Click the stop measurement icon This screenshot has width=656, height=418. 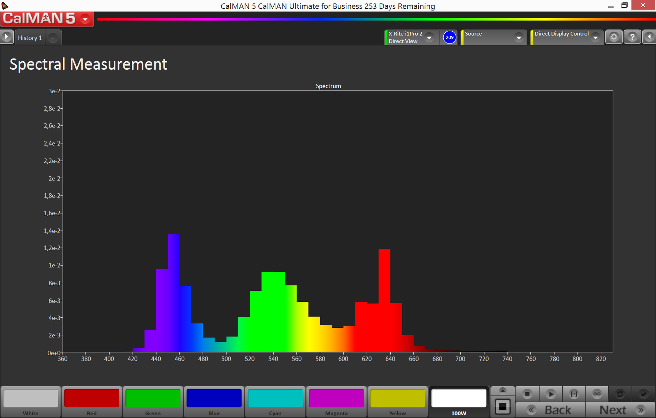pyautogui.click(x=527, y=394)
